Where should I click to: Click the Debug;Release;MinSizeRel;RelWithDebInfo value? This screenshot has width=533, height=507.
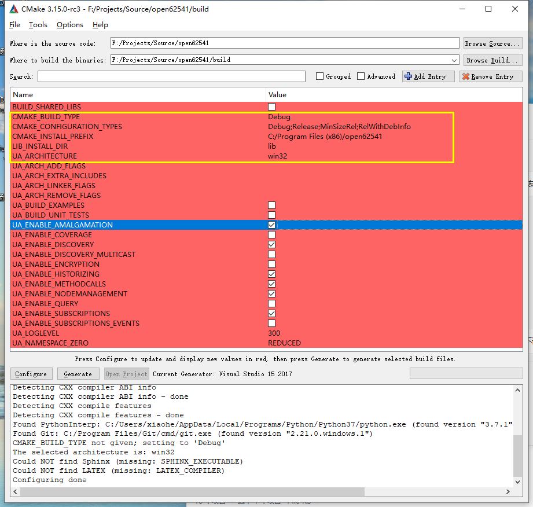(339, 127)
